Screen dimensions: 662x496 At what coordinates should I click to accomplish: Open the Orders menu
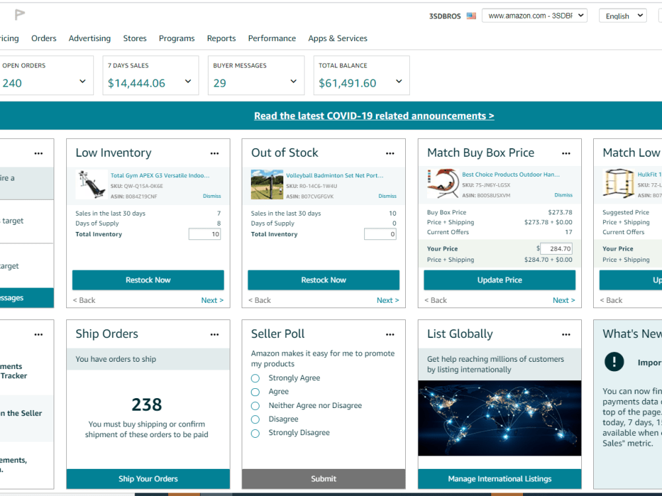point(44,38)
